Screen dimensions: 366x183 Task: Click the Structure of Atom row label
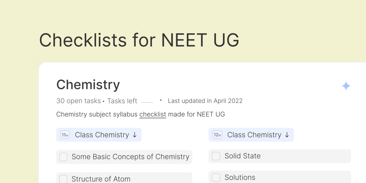pos(101,179)
